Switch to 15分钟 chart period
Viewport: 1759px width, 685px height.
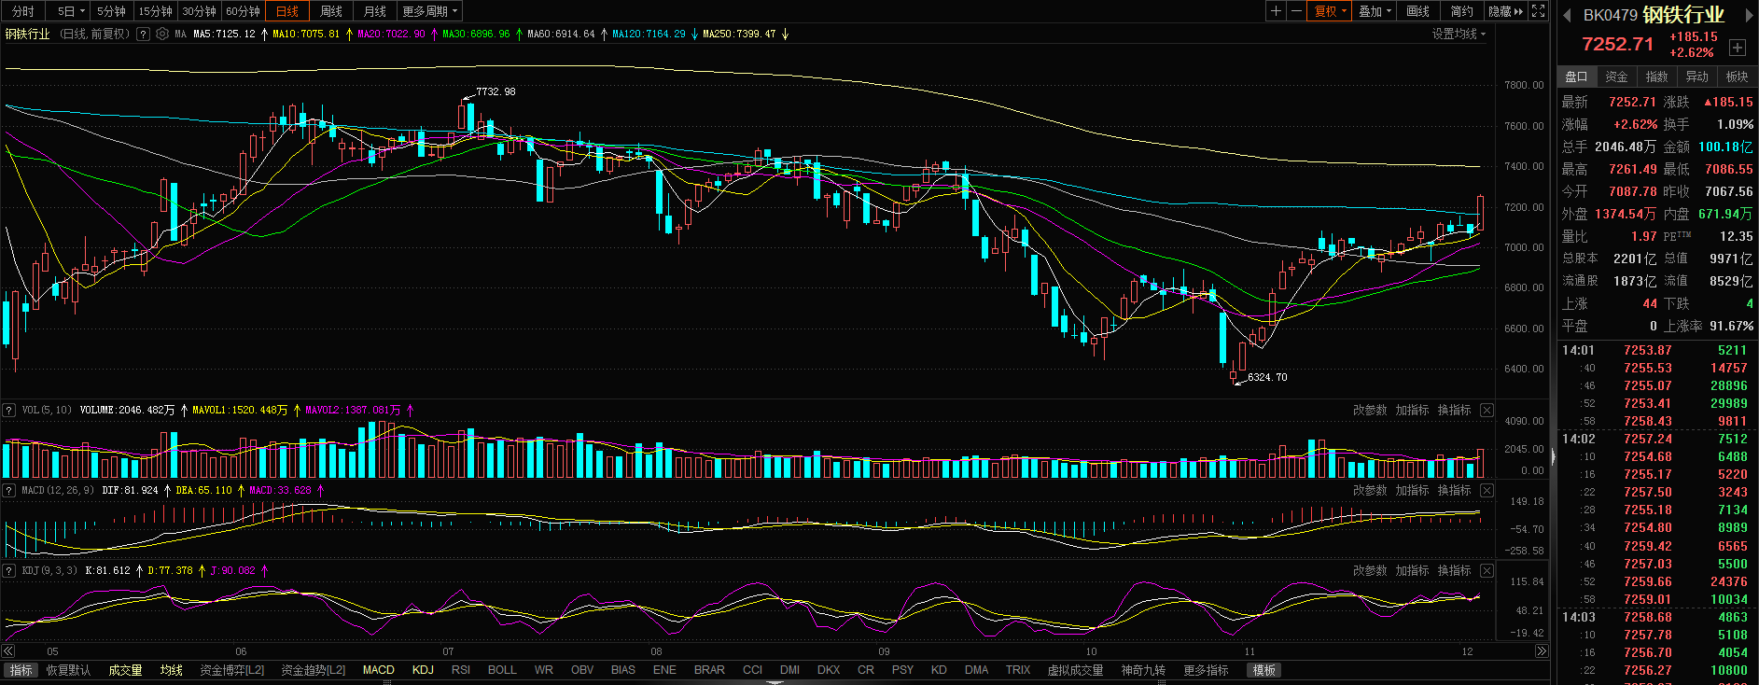pyautogui.click(x=156, y=11)
